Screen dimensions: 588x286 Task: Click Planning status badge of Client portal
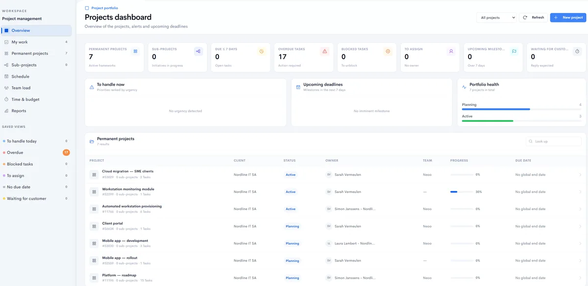(293, 226)
